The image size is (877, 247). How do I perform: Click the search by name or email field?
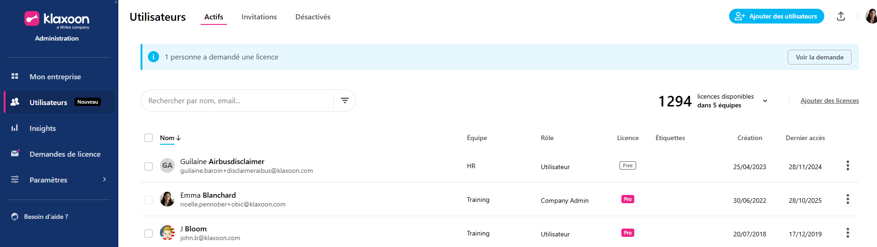tap(236, 100)
